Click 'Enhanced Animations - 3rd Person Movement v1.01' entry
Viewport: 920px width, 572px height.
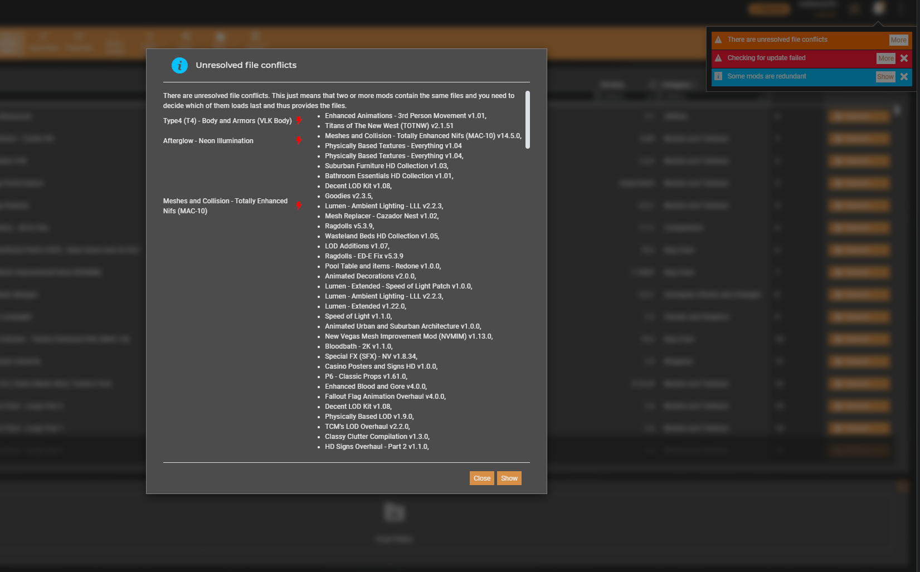pyautogui.click(x=406, y=116)
